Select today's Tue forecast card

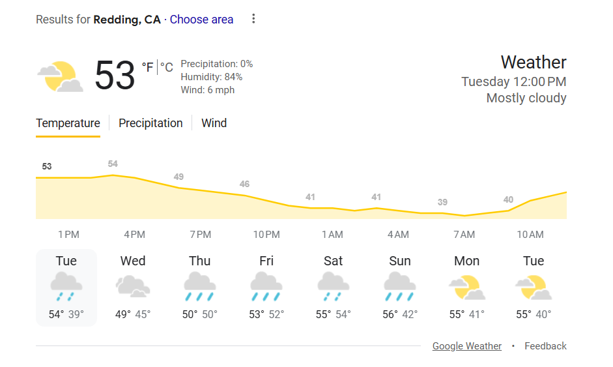pyautogui.click(x=66, y=287)
